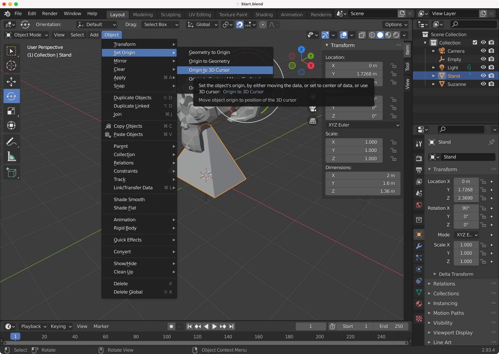
Task: Select the Annotate pencil tool
Action: pyautogui.click(x=11, y=142)
